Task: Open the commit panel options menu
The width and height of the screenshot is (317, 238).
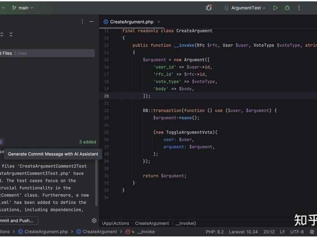Action: [x=82, y=22]
